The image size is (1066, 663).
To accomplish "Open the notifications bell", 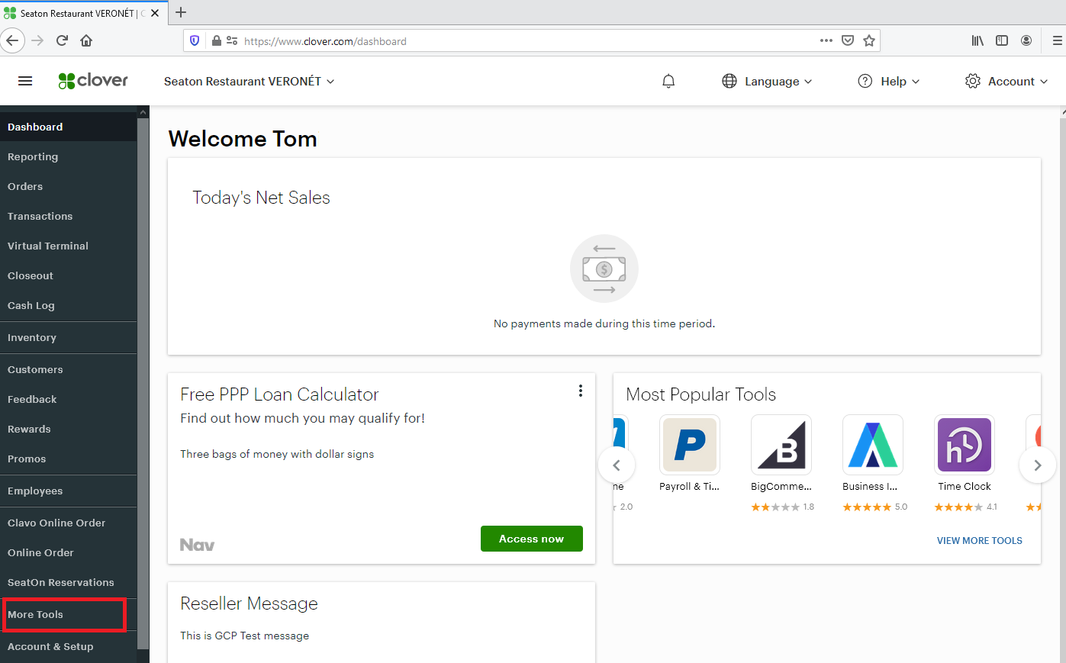I will pos(668,81).
